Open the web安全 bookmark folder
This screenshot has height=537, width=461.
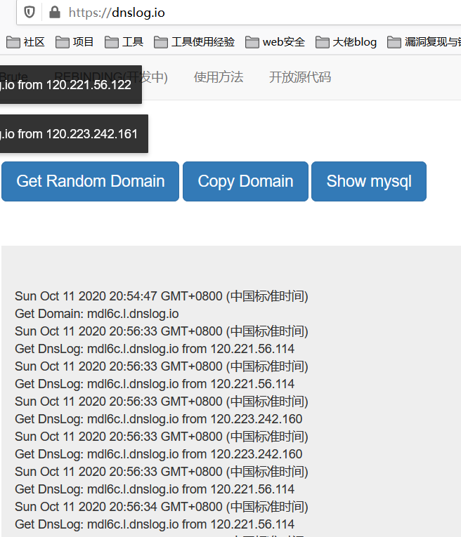(x=275, y=42)
